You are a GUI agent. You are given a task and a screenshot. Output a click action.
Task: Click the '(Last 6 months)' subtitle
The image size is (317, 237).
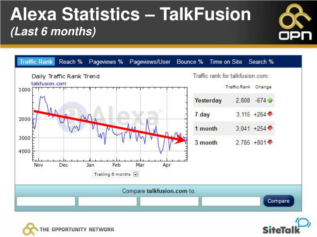[53, 32]
